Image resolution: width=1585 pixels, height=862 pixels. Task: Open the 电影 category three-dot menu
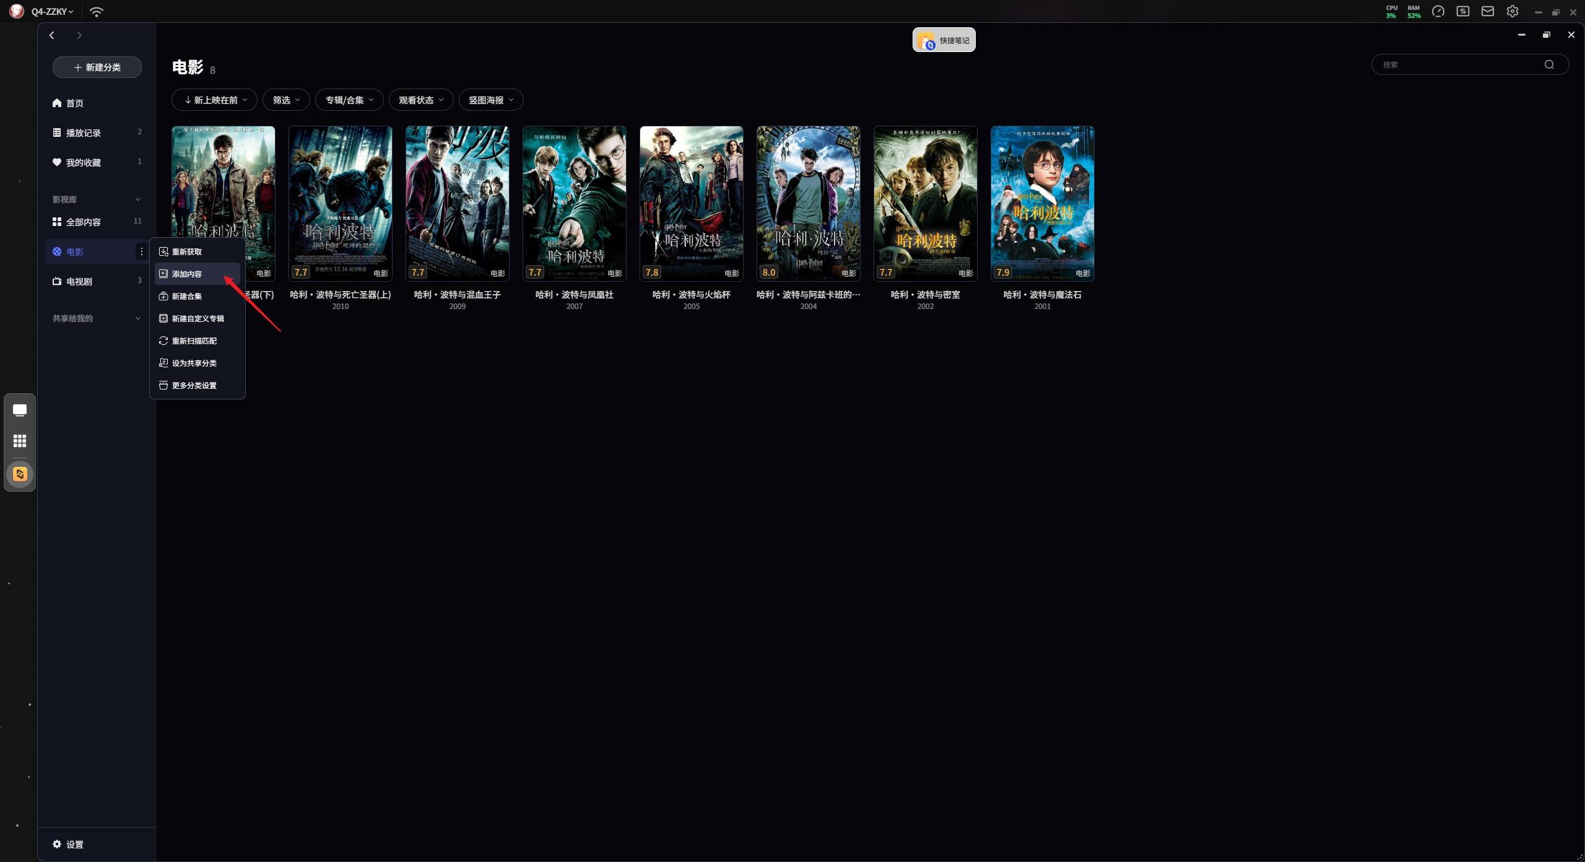pyautogui.click(x=141, y=251)
